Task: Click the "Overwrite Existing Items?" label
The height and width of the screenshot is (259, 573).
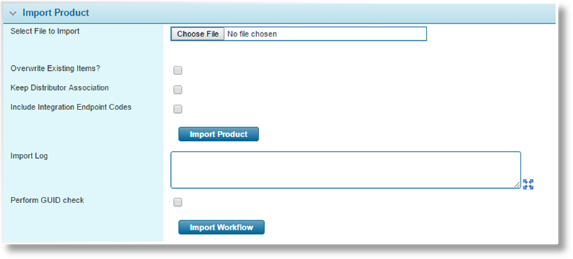Action: click(55, 69)
